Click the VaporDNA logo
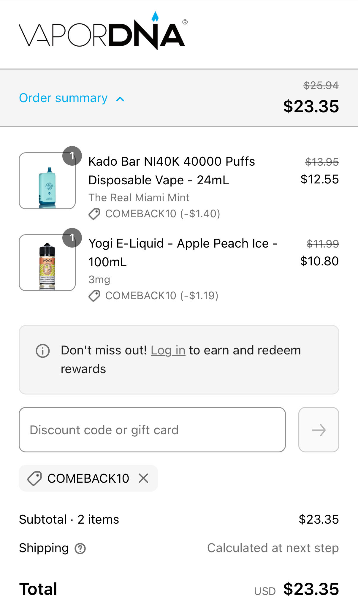Image resolution: width=358 pixels, height=602 pixels. click(x=103, y=31)
